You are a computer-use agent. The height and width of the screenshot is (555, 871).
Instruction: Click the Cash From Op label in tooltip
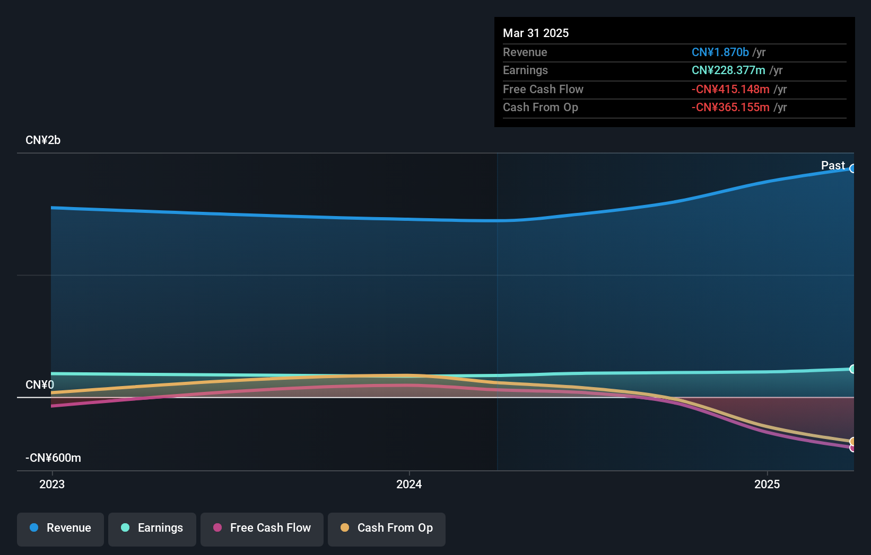[541, 108]
